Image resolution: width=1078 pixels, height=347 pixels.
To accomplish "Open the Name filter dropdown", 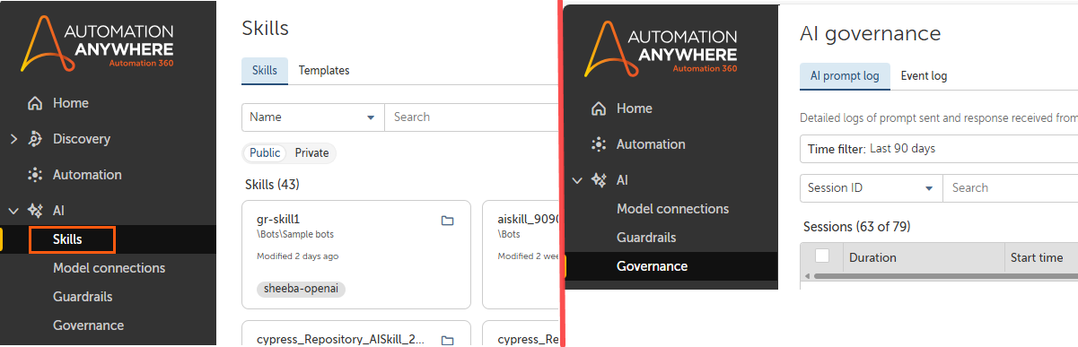I will pyautogui.click(x=313, y=117).
